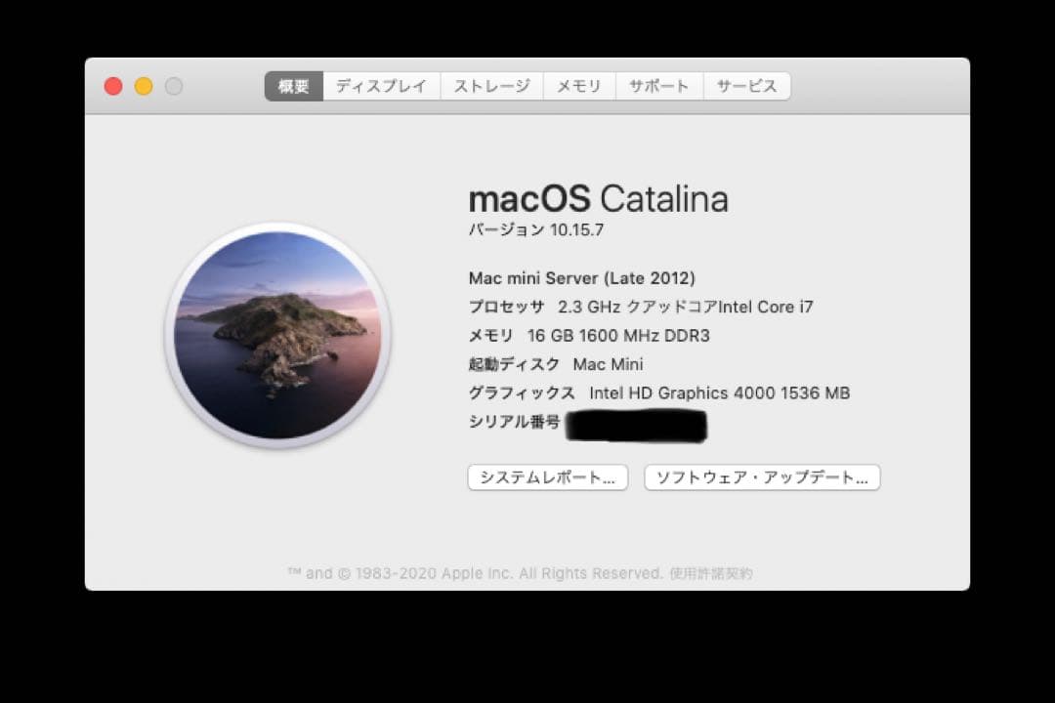Click the Catalina island thumbnail image
The height and width of the screenshot is (703, 1055).
tap(280, 337)
